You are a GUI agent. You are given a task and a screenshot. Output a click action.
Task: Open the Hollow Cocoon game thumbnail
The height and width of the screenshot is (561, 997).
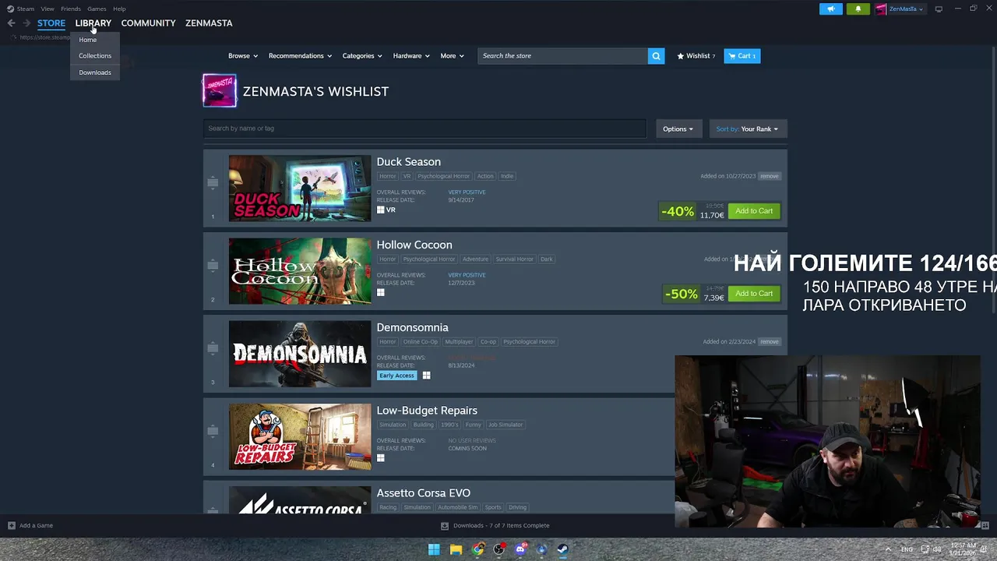coord(300,271)
